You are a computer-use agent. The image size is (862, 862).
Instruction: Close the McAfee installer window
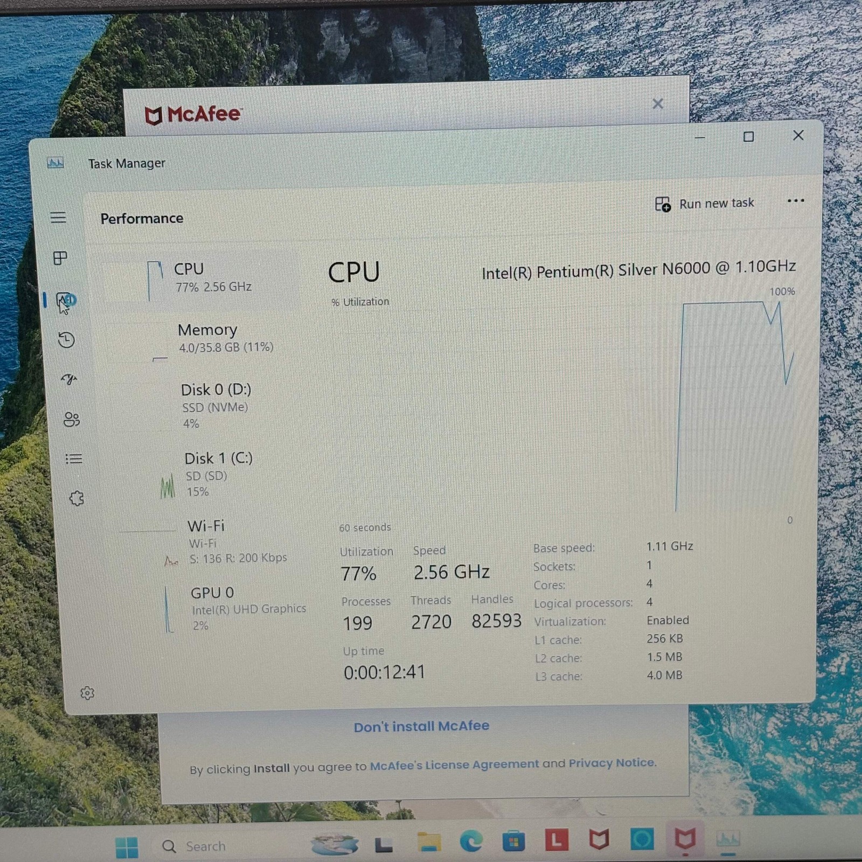658,103
